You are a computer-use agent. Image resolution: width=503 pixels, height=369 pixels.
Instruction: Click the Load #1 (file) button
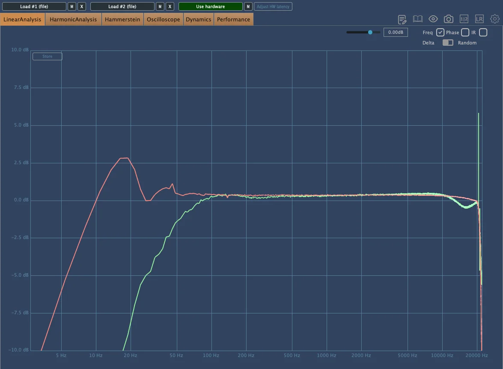[x=34, y=6]
